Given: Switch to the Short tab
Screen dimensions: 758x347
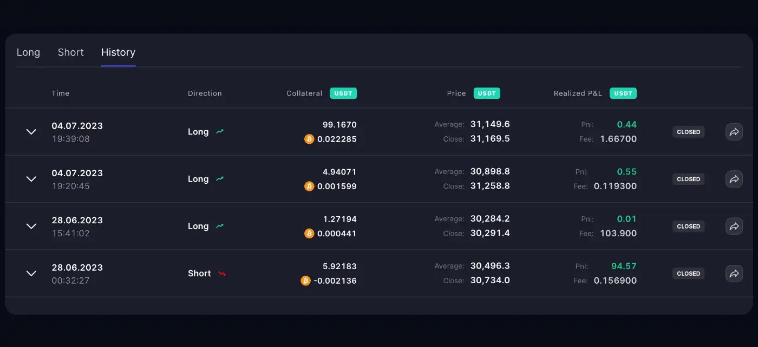Looking at the screenshot, I should point(71,52).
